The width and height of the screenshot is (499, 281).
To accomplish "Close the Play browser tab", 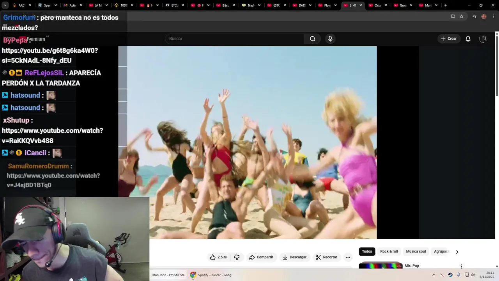I will click(x=335, y=5).
